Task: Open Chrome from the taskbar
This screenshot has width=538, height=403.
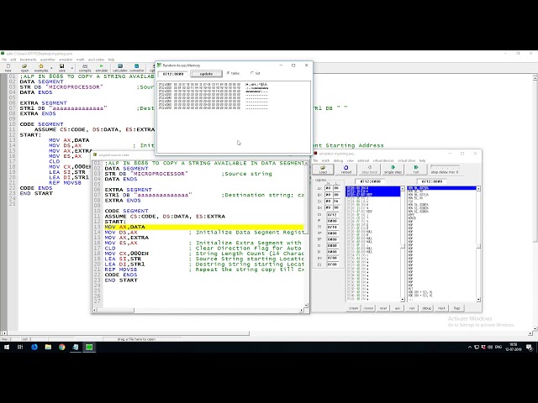Action: click(61, 347)
